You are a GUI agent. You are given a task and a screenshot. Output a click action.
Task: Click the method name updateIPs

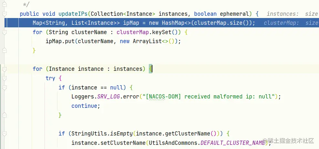[x=73, y=14]
